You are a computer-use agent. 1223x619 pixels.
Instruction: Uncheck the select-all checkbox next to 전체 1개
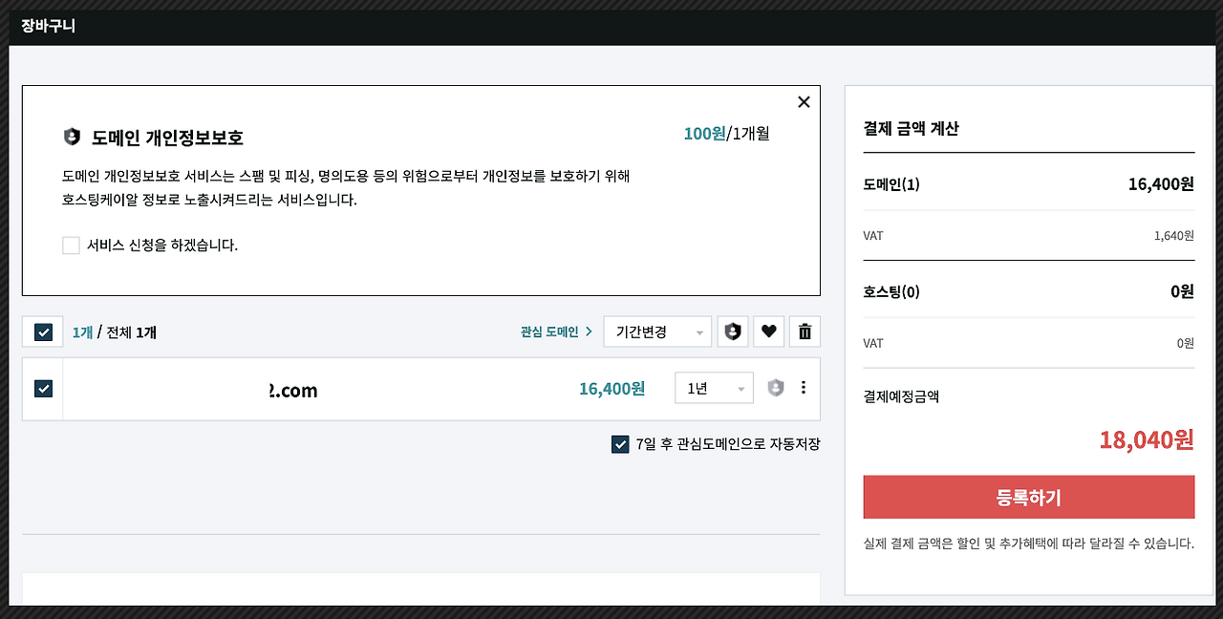[x=42, y=331]
